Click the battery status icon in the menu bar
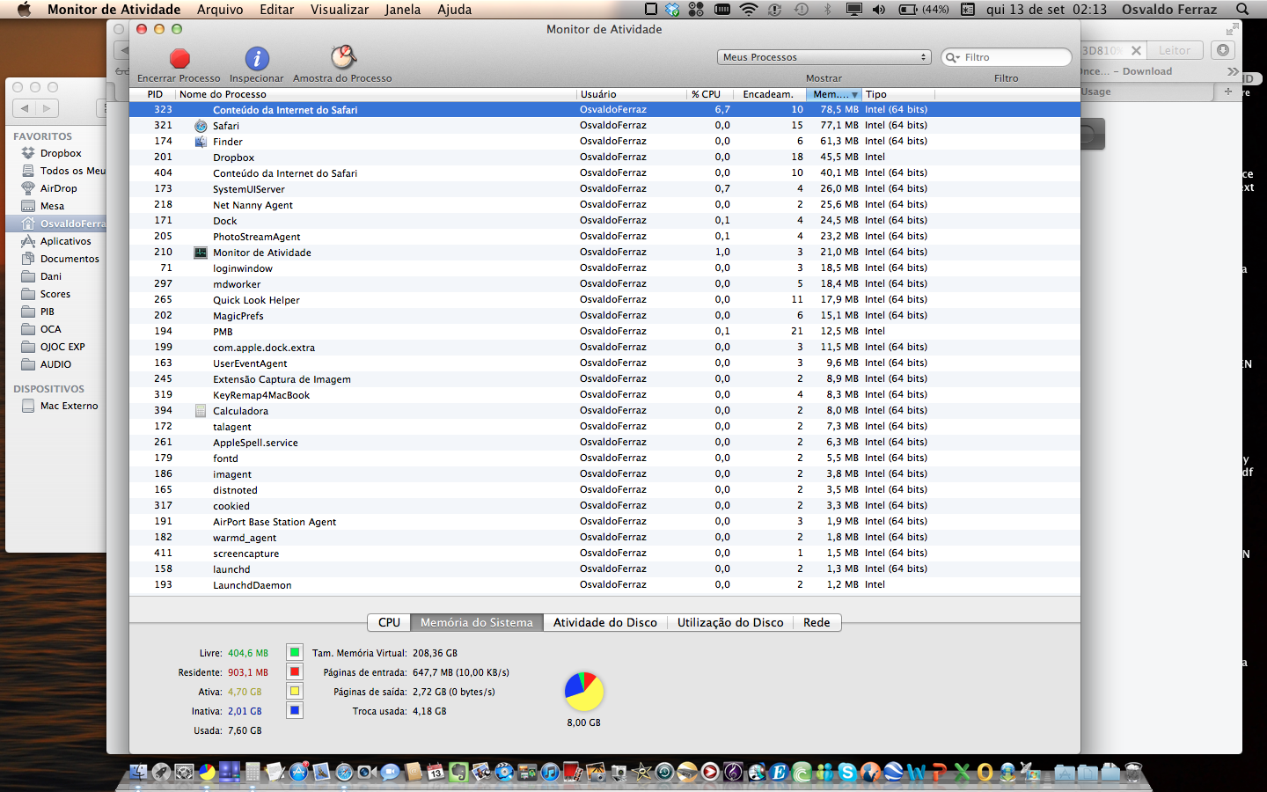The image size is (1267, 792). [908, 10]
